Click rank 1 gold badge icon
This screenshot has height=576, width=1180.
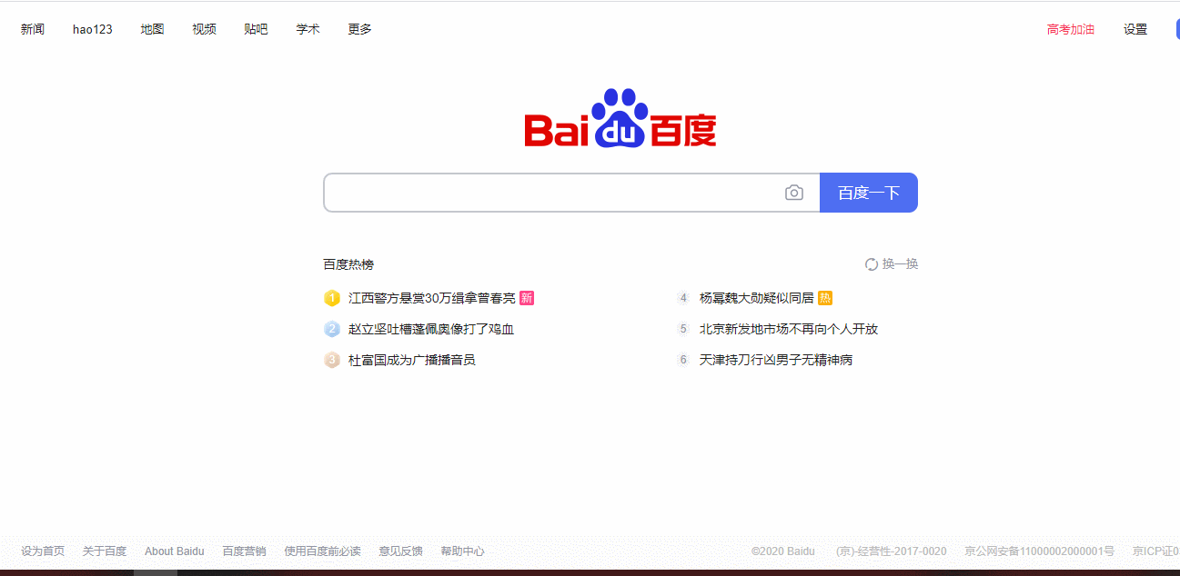[x=332, y=298]
